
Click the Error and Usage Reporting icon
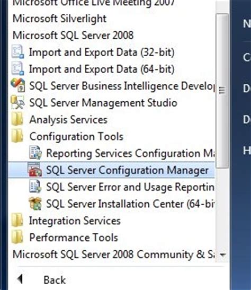pyautogui.click(x=35, y=186)
